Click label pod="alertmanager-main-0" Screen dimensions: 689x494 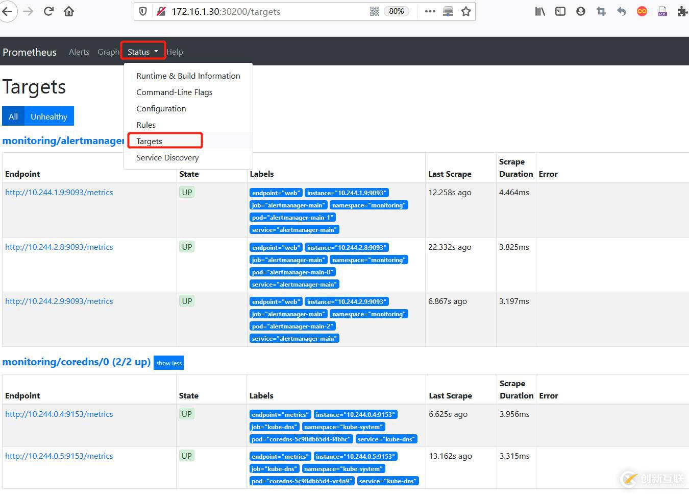pos(292,272)
